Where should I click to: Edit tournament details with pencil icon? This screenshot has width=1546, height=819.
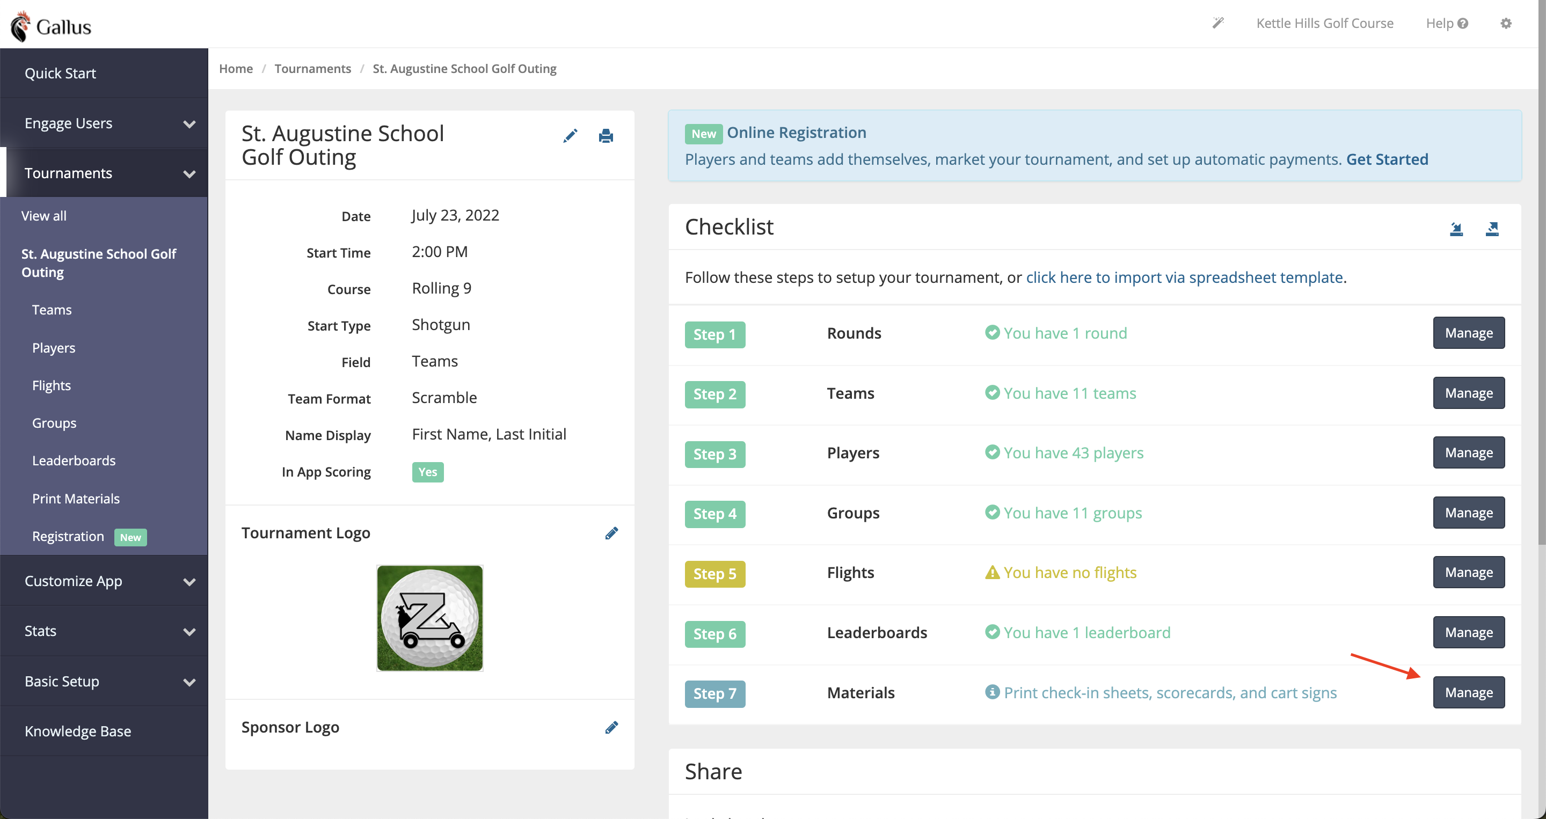tap(570, 136)
